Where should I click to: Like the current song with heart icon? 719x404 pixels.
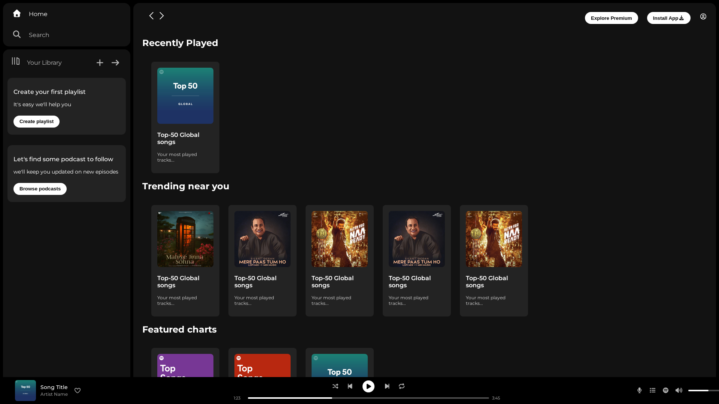pyautogui.click(x=78, y=391)
